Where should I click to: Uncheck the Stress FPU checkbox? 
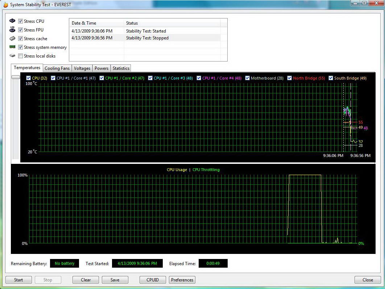20,30
